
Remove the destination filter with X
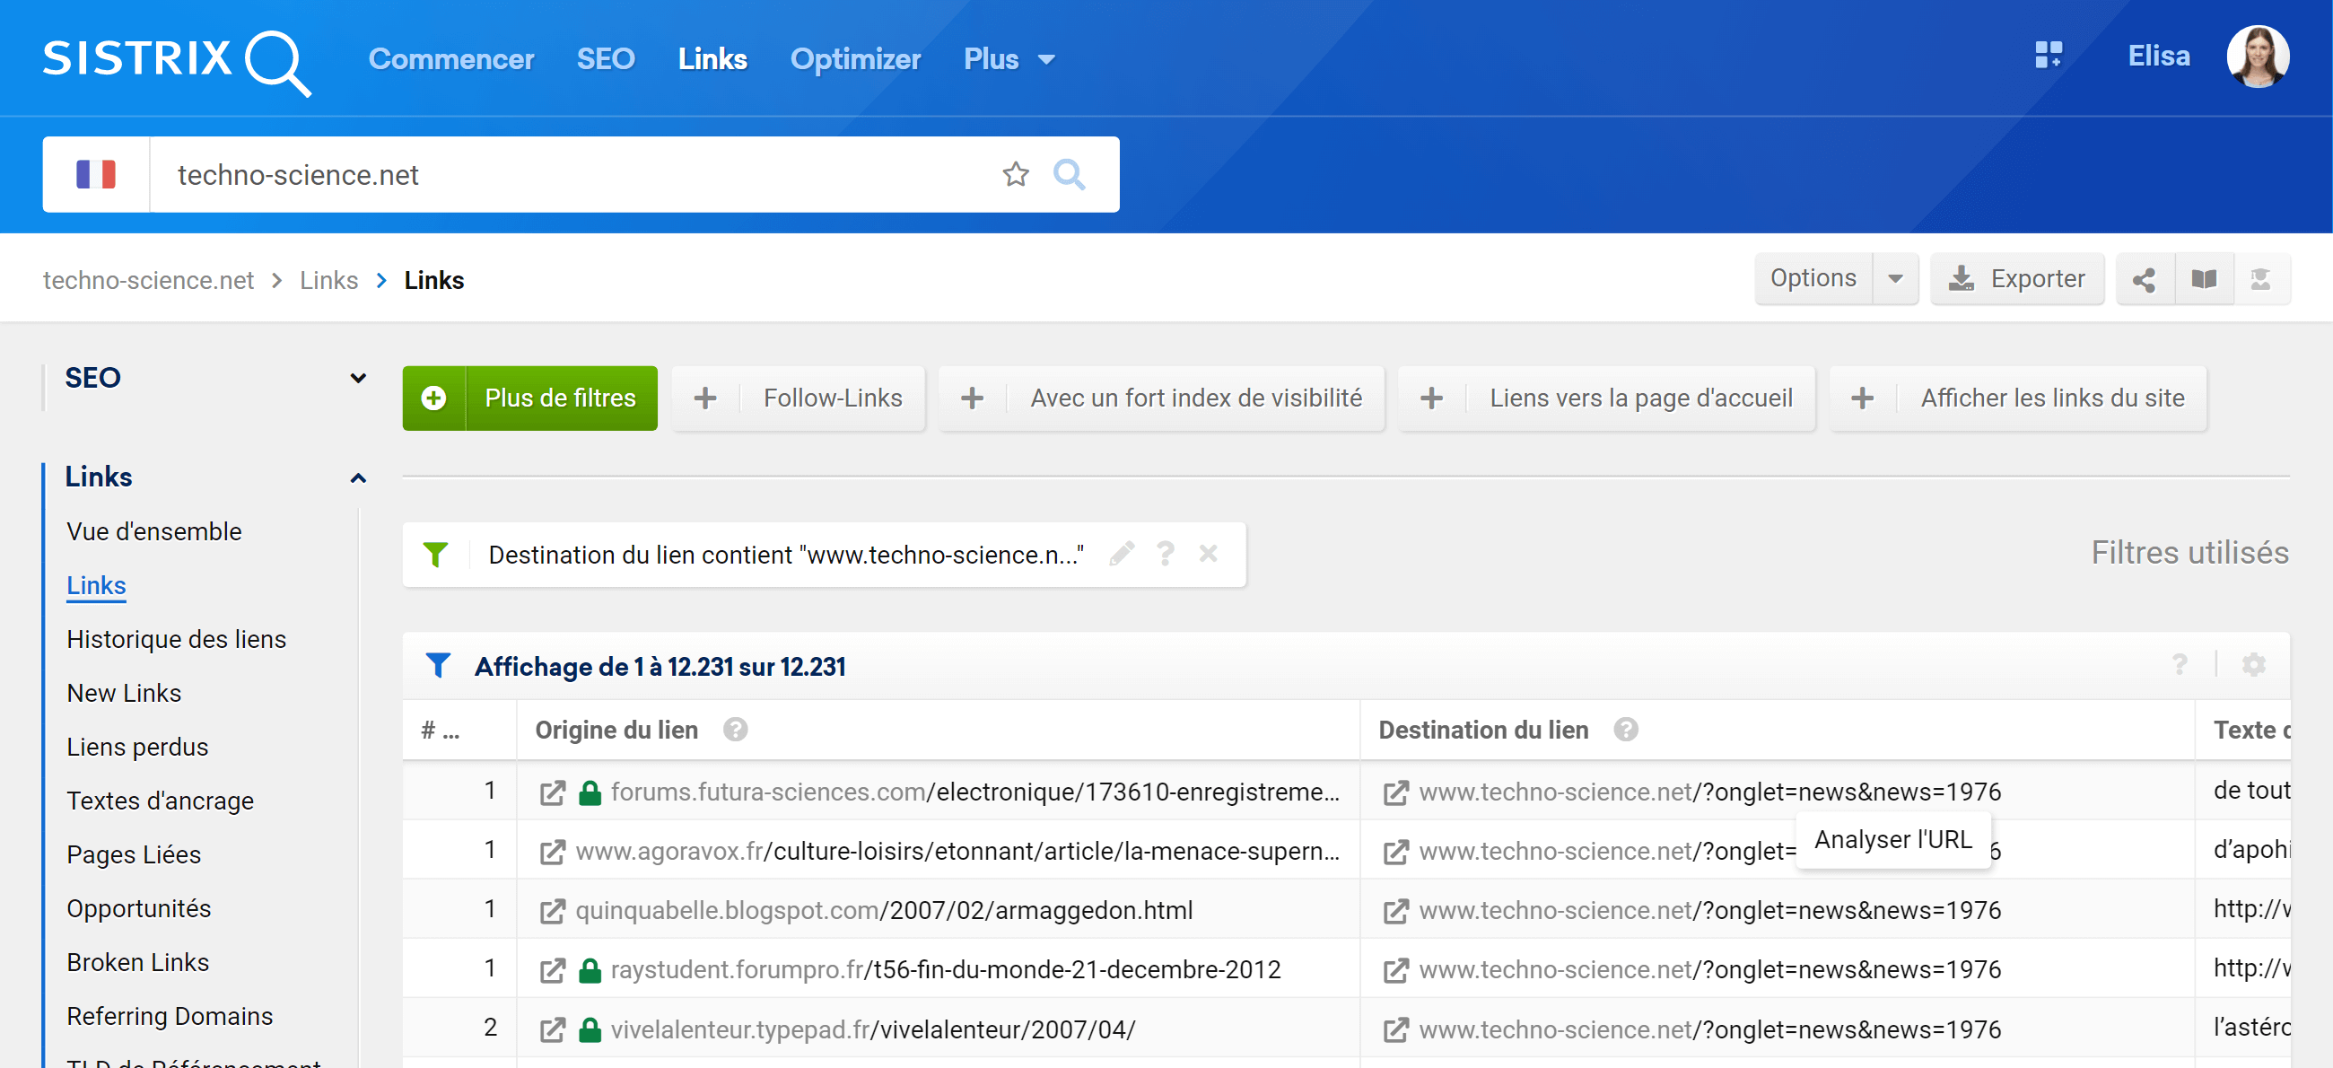[x=1208, y=554]
